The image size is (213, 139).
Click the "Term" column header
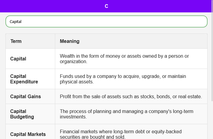(16, 41)
